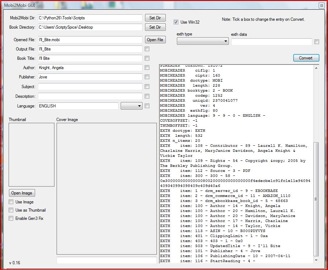Tick the Subject checkbox

(x=147, y=87)
